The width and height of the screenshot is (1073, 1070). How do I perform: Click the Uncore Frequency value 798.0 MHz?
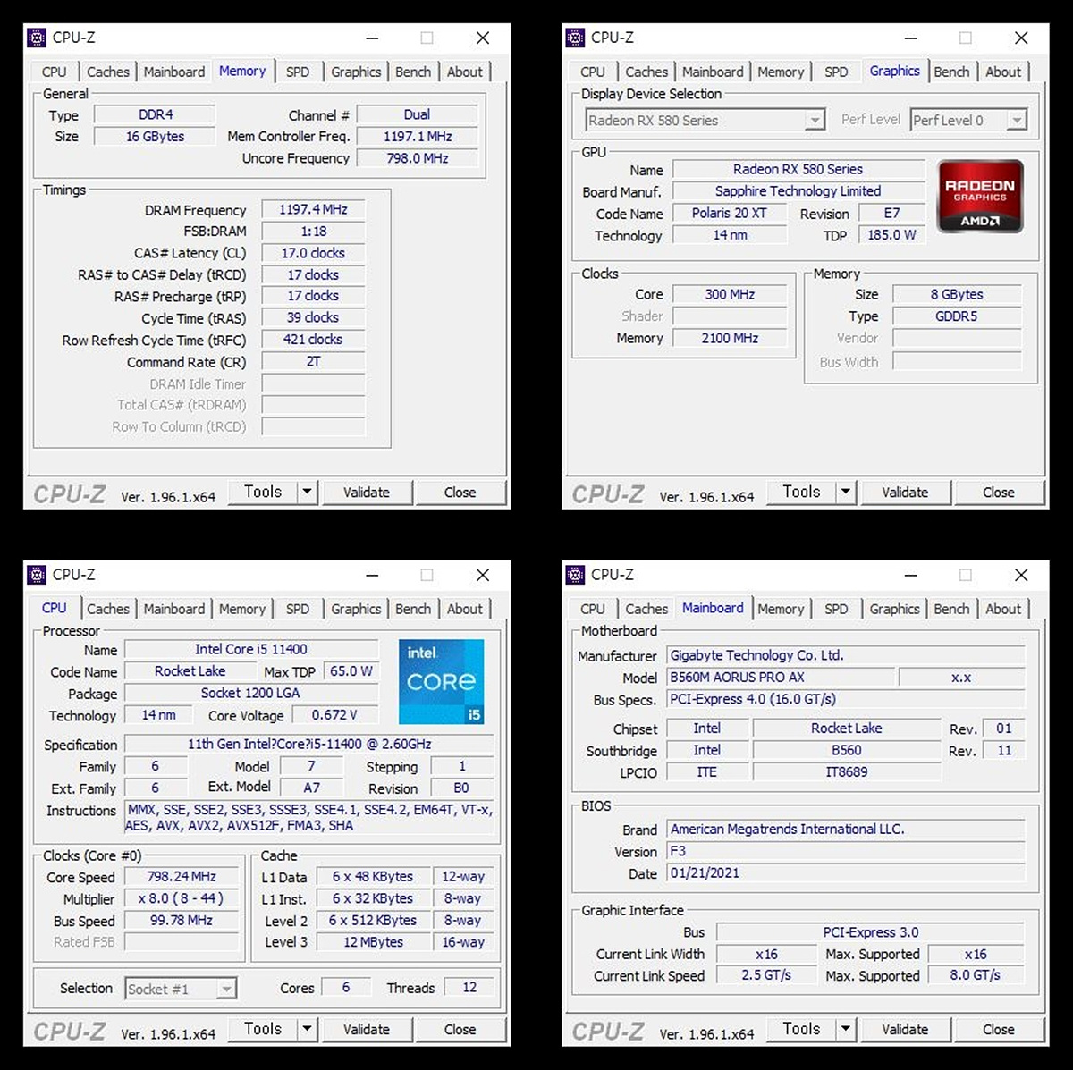click(x=418, y=158)
